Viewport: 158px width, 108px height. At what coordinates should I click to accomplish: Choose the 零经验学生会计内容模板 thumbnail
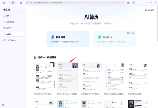68,77
